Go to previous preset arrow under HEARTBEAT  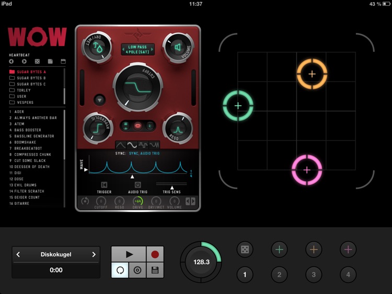pos(11,62)
